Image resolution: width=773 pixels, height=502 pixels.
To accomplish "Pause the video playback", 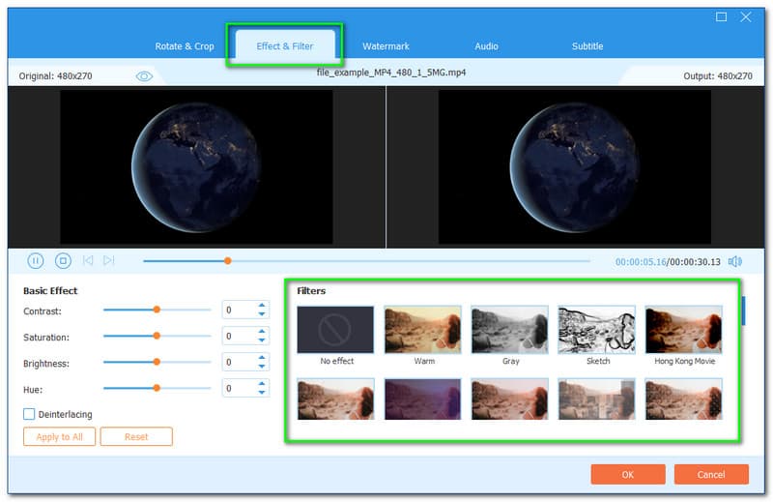I will tap(35, 260).
